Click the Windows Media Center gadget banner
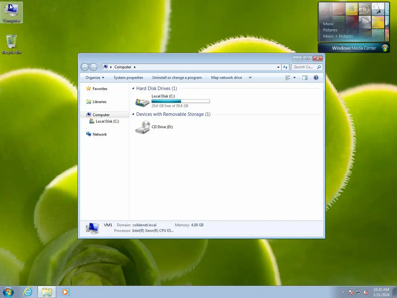397x298 pixels. (354, 48)
